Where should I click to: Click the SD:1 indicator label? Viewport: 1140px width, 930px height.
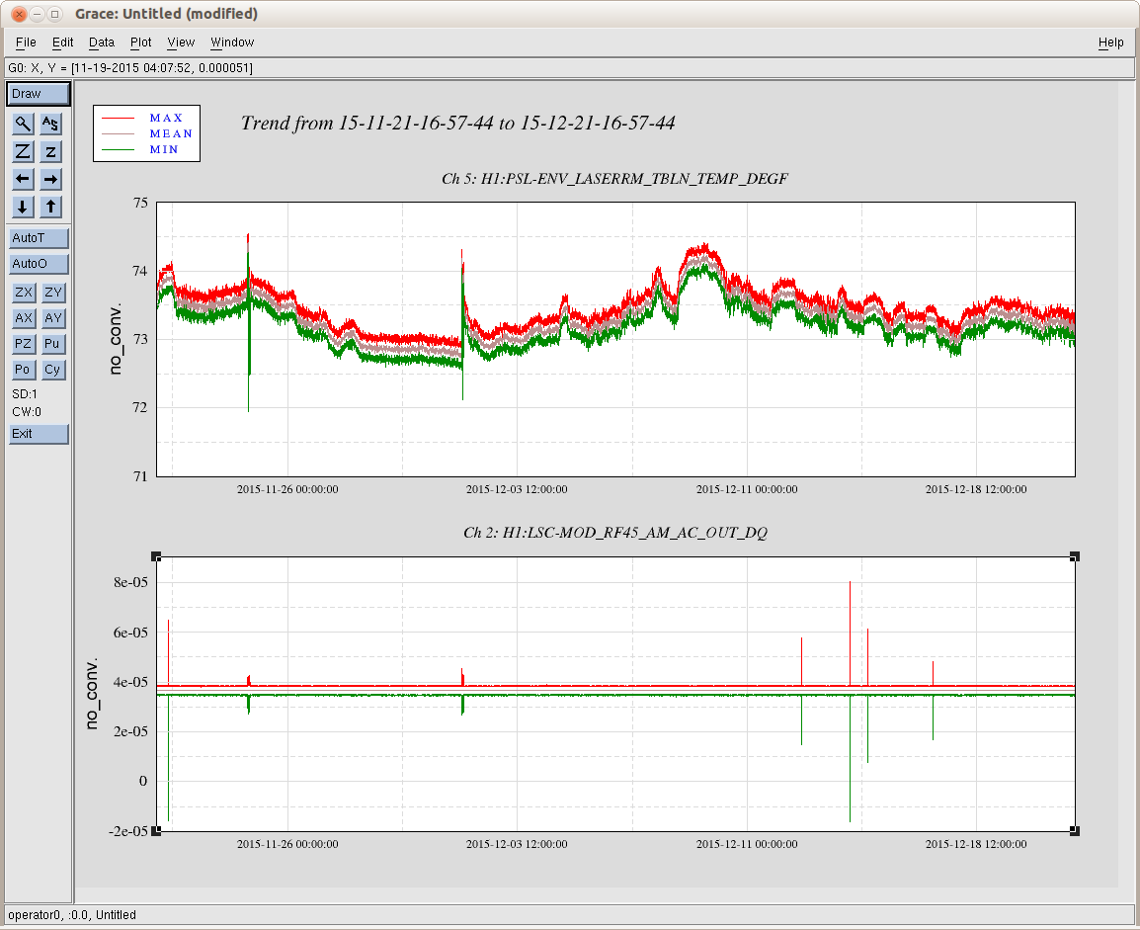[25, 394]
